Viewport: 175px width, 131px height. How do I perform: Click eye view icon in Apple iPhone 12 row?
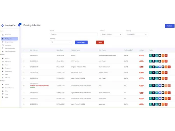157,104
